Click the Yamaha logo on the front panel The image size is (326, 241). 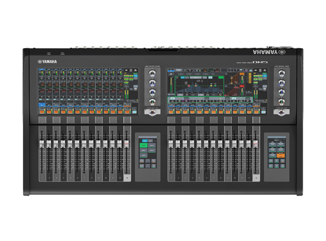[47, 62]
